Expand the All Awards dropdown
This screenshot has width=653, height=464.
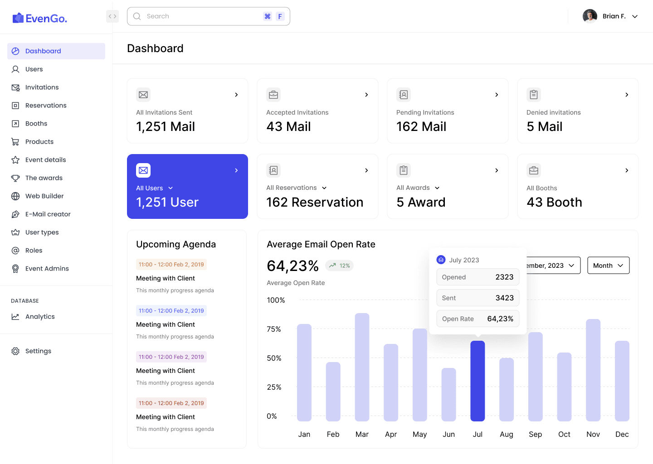pyautogui.click(x=437, y=188)
